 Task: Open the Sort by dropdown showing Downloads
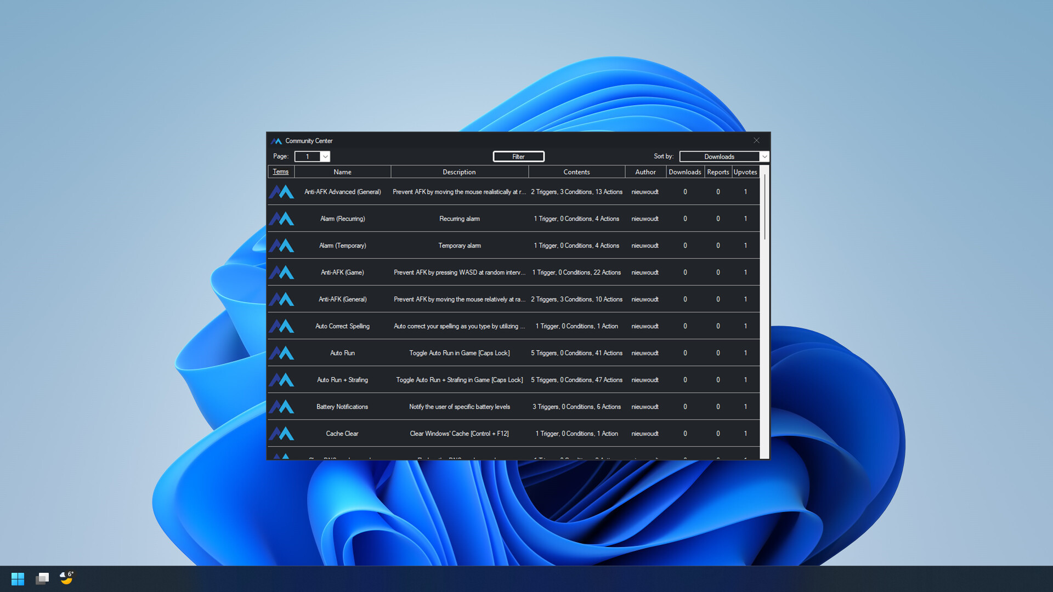[723, 156]
